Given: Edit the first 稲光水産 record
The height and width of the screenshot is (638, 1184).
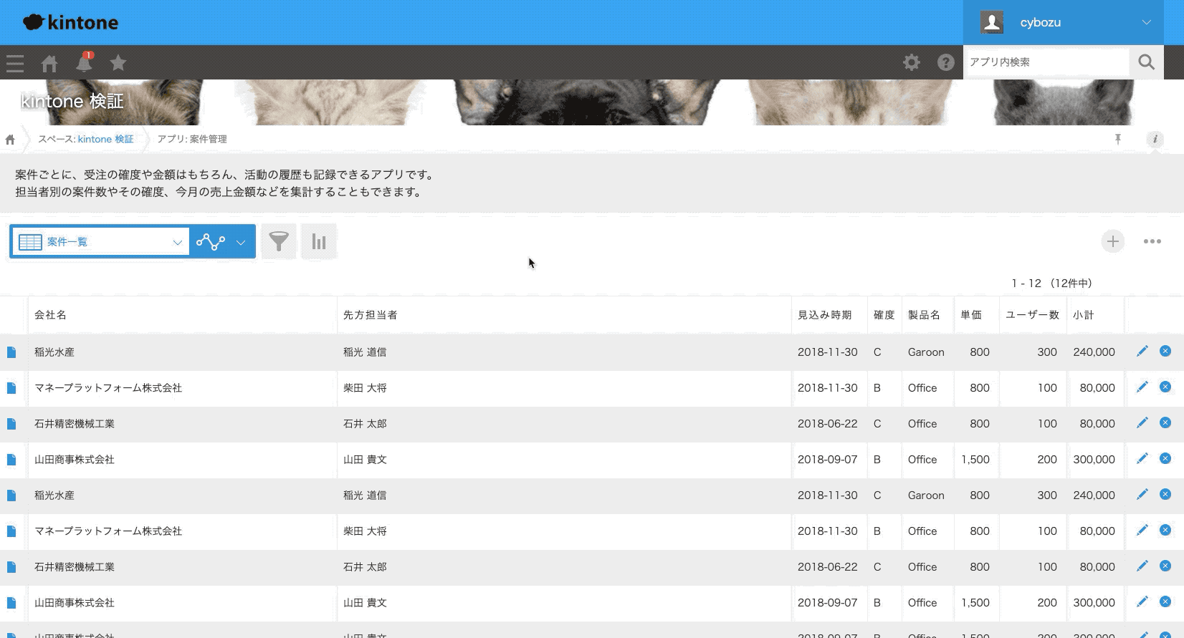Looking at the screenshot, I should 1142,351.
